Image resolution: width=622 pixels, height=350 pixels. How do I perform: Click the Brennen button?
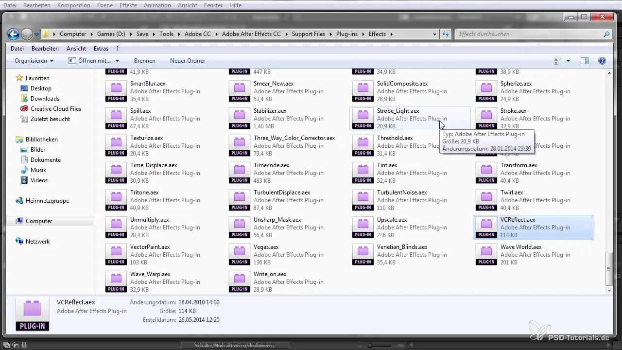[145, 61]
